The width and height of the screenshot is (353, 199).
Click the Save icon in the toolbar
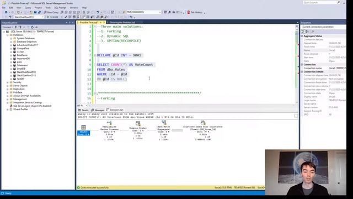35,12
